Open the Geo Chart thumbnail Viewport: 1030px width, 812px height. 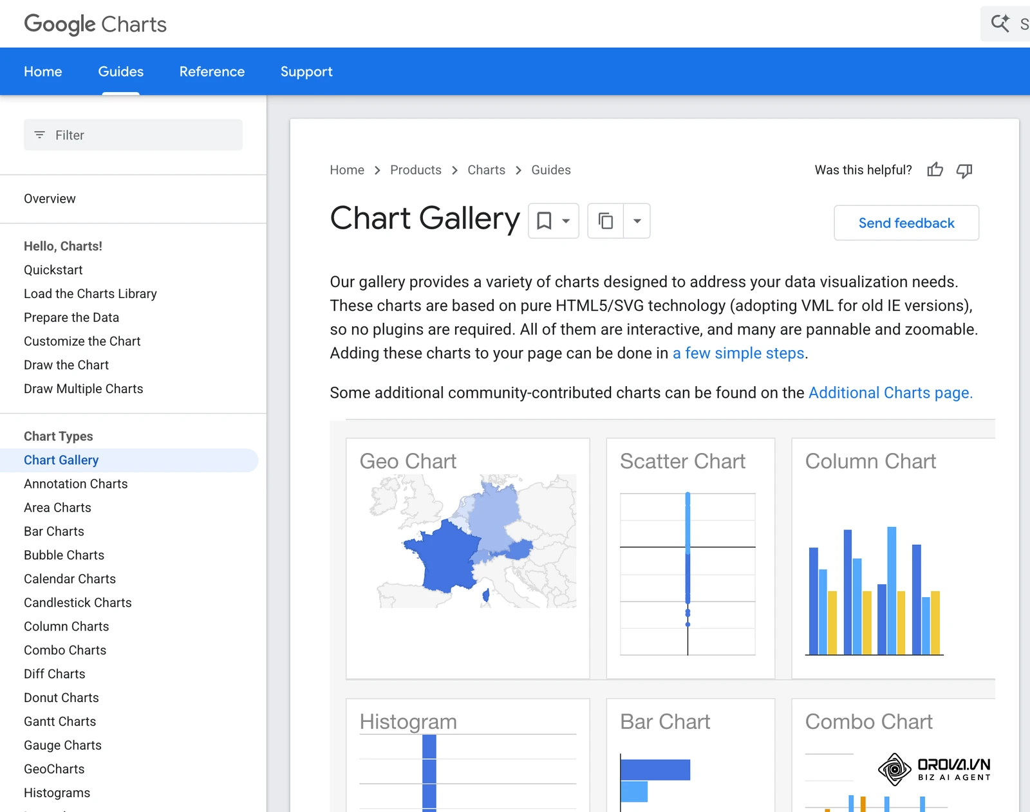(468, 558)
